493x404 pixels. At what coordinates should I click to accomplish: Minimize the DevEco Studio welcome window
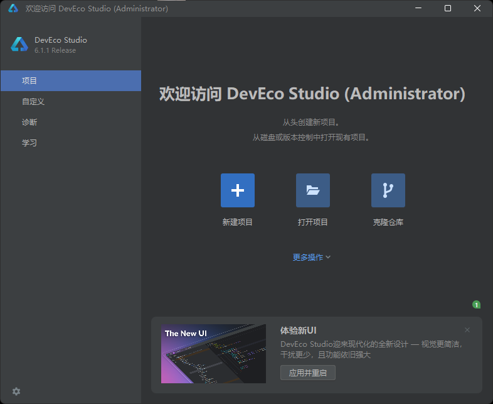pyautogui.click(x=418, y=9)
